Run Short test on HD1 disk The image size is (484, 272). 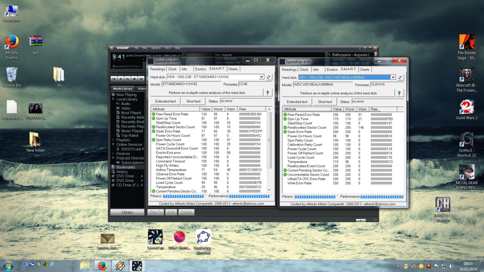(x=325, y=102)
